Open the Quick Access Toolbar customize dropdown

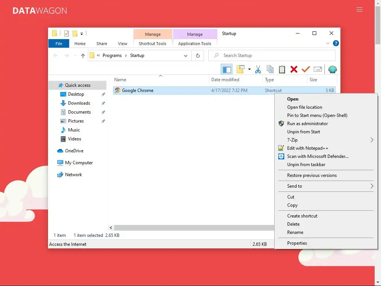[x=81, y=34]
